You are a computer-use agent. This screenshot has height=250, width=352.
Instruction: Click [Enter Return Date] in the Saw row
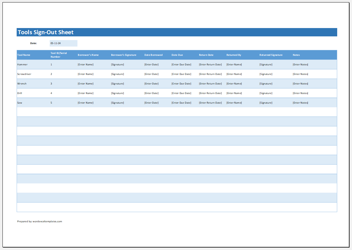tap(210, 103)
